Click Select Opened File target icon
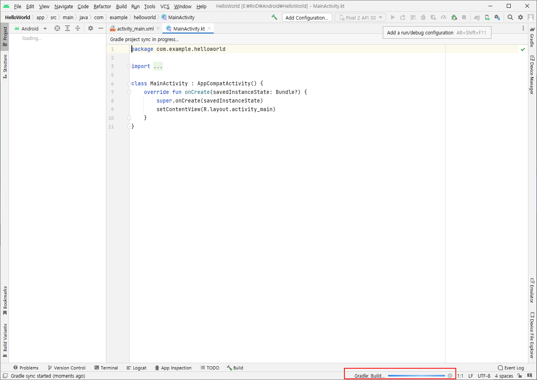Screen dimensions: 537x380 pos(57,28)
